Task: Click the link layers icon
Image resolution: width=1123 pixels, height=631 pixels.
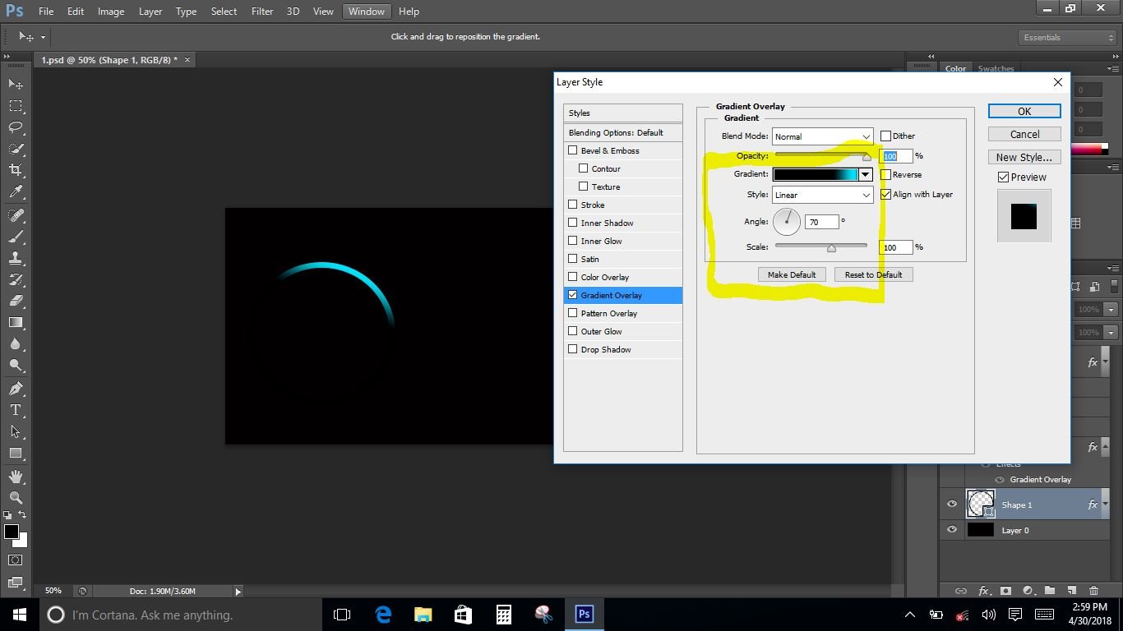Action: (x=960, y=591)
